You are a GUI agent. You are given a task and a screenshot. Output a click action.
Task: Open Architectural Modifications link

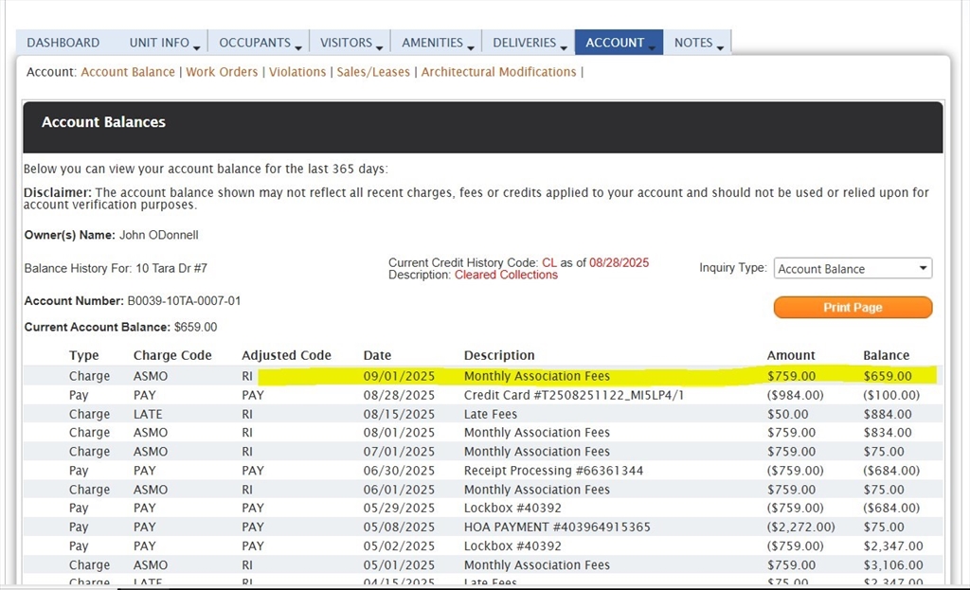coord(498,72)
